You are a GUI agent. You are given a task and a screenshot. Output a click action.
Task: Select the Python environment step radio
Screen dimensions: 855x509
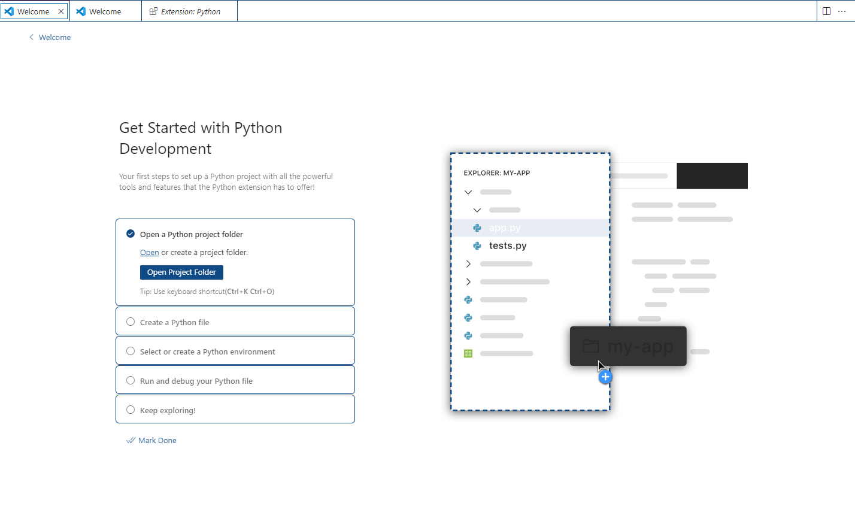pyautogui.click(x=131, y=351)
